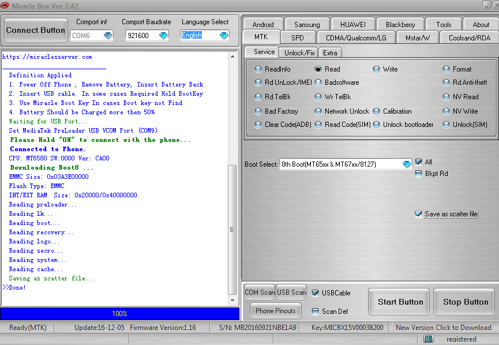Enable the Scan Def checkbox
Image resolution: width=499 pixels, height=345 pixels.
pyautogui.click(x=315, y=312)
